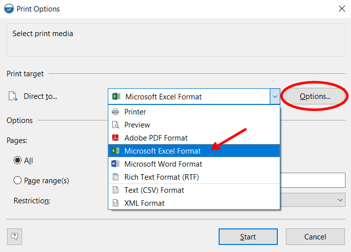Collapse the Direct to dropdown arrow

tap(274, 96)
